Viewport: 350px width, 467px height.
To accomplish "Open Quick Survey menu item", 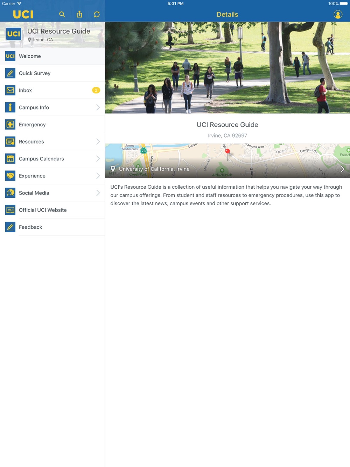I will tap(52, 73).
